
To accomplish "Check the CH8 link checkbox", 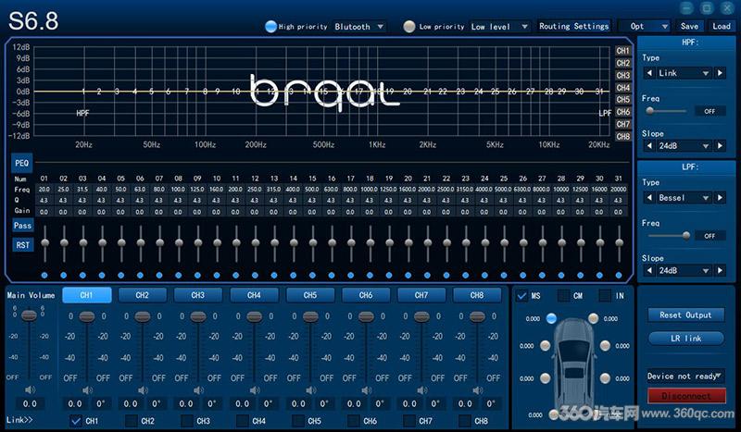I will tap(465, 420).
